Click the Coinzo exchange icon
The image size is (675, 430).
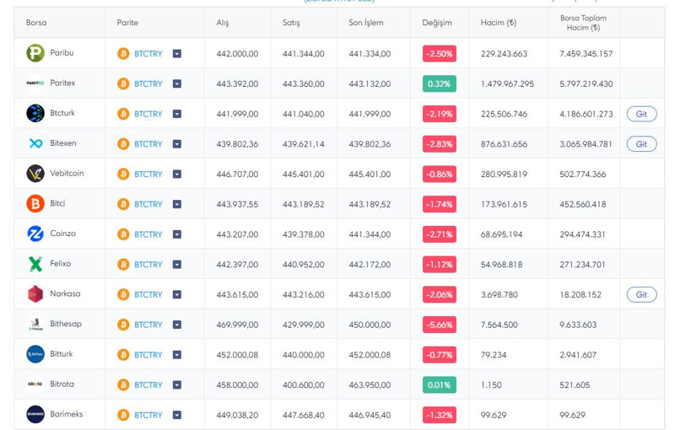[35, 234]
